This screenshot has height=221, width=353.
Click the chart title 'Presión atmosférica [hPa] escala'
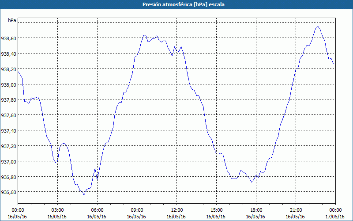click(183, 4)
